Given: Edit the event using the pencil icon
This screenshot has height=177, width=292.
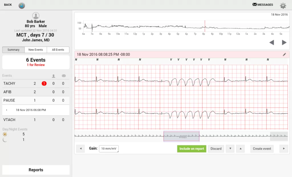Looking at the screenshot, I should click(284, 55).
